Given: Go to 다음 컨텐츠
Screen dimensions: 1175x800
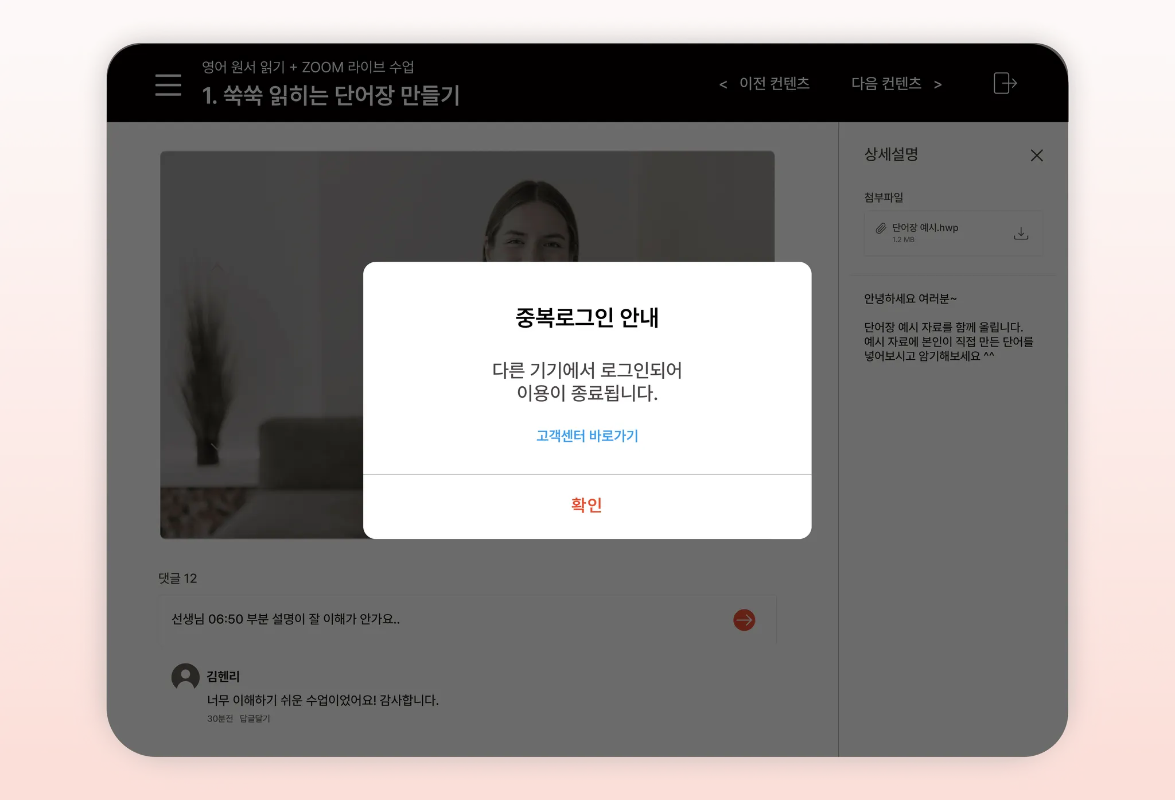Looking at the screenshot, I should (x=886, y=84).
